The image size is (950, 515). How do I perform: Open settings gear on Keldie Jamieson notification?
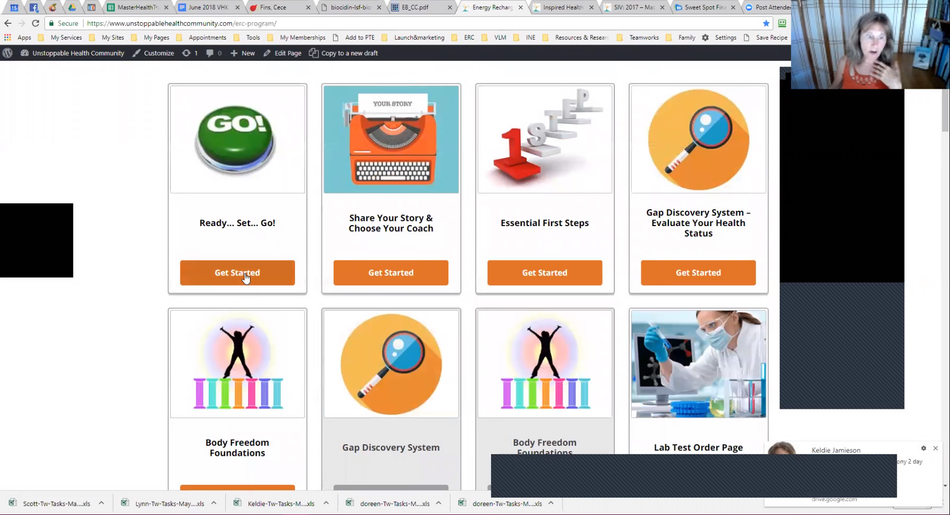click(x=924, y=448)
